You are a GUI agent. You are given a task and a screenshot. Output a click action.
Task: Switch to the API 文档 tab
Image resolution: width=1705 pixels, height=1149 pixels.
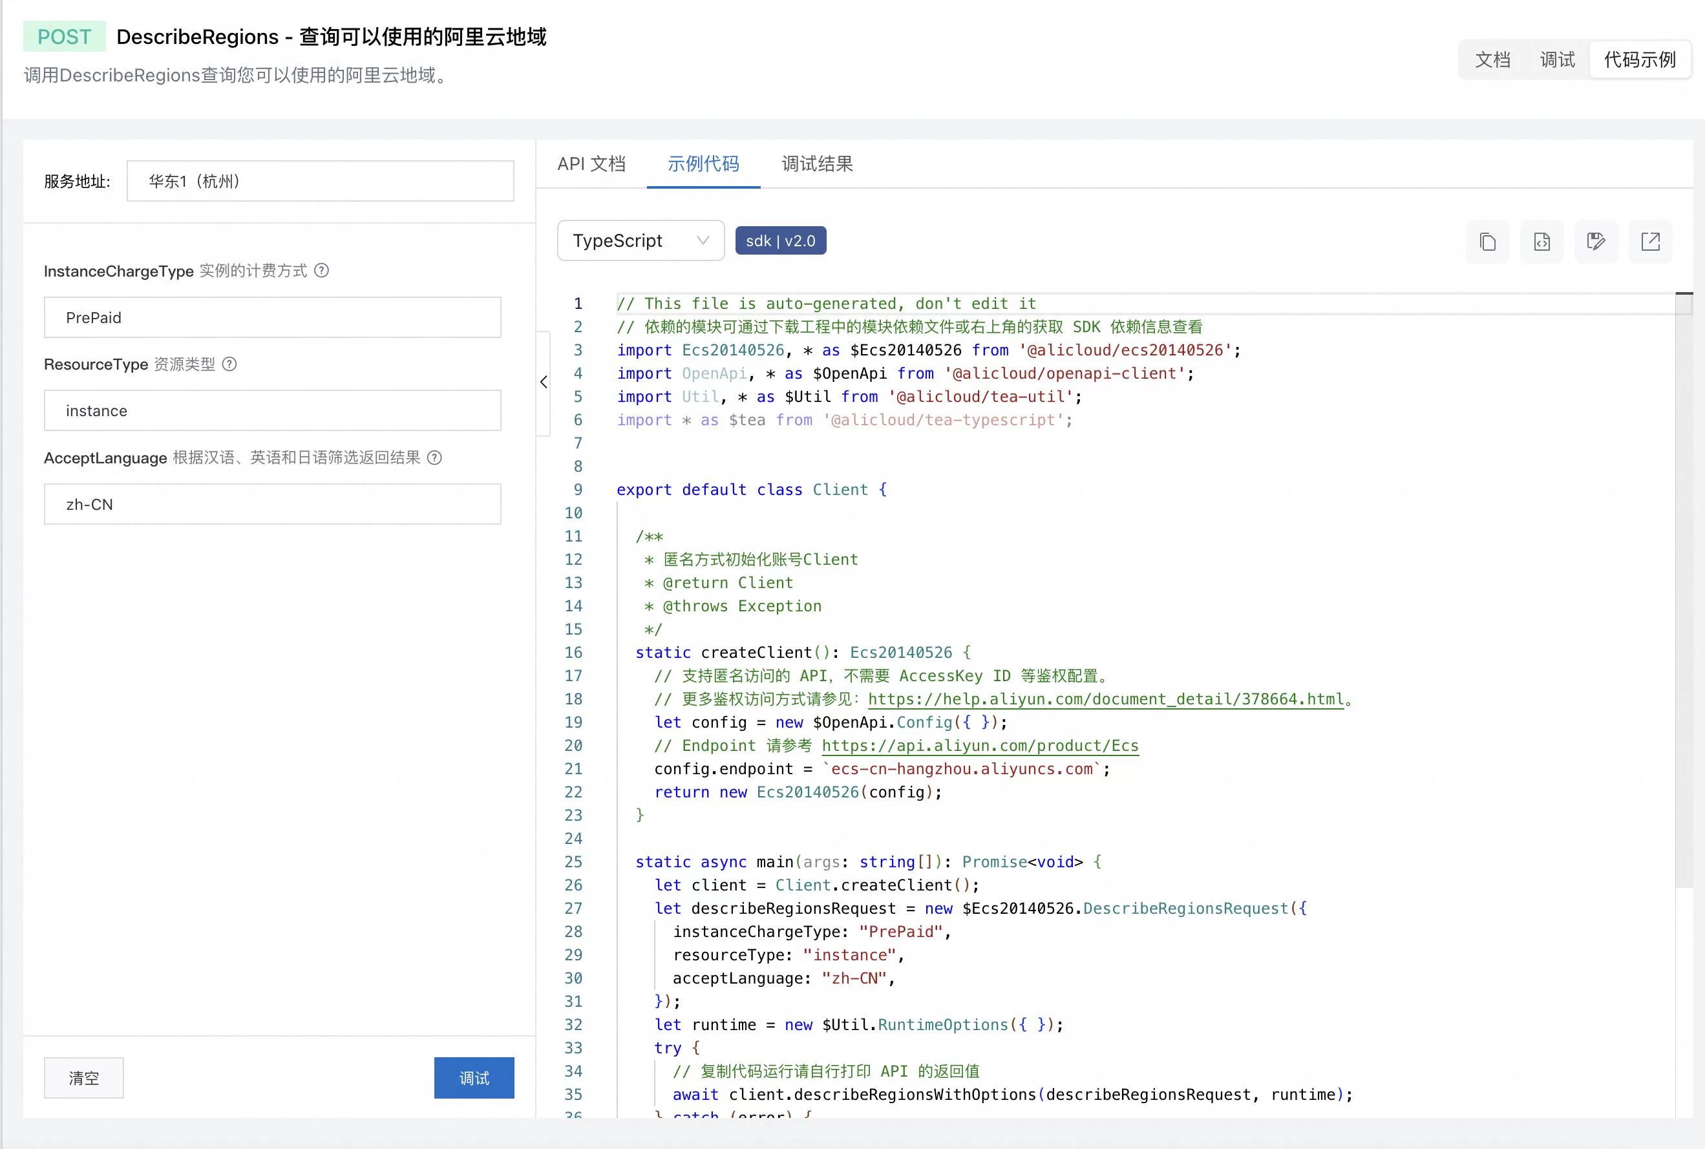pos(591,163)
